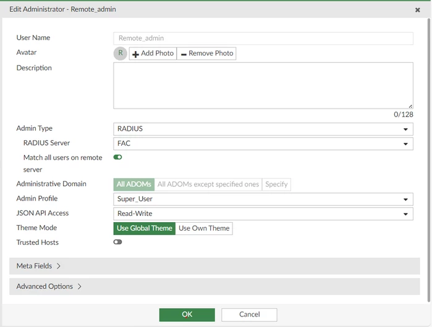Viewport: 432px width, 327px height.
Task: Toggle Match all users on remote server
Action: [x=117, y=157]
